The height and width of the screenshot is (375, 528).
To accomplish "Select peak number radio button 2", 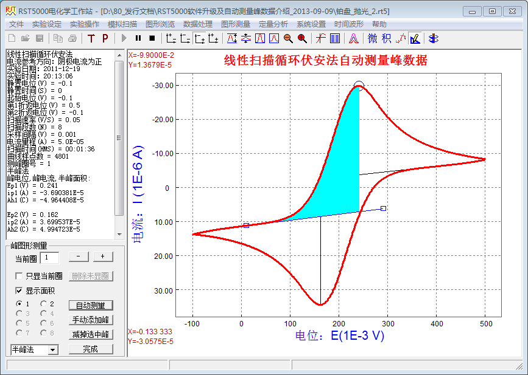I will tap(44, 304).
